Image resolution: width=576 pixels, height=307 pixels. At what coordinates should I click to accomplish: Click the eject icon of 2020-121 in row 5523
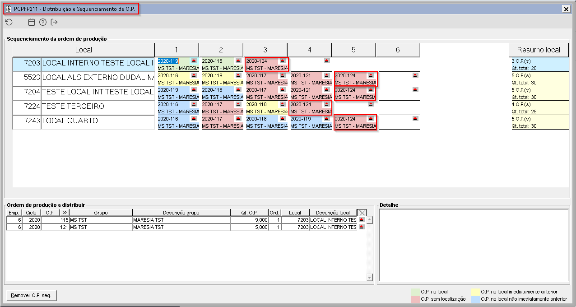[327, 75]
